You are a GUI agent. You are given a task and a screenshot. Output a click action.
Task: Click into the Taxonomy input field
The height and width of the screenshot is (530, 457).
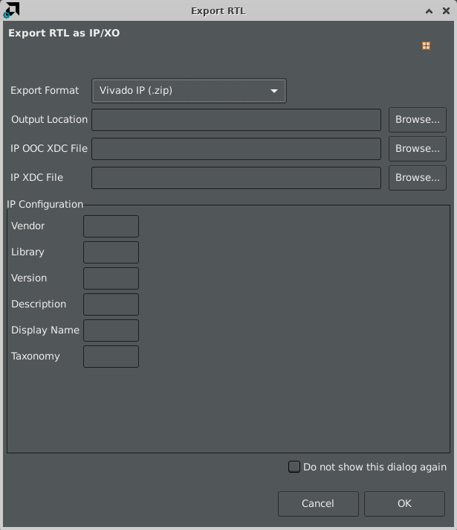pos(111,357)
